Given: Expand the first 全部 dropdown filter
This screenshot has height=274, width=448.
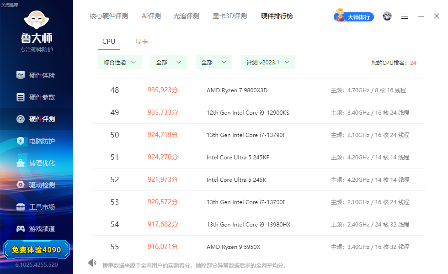Looking at the screenshot, I should (169, 62).
